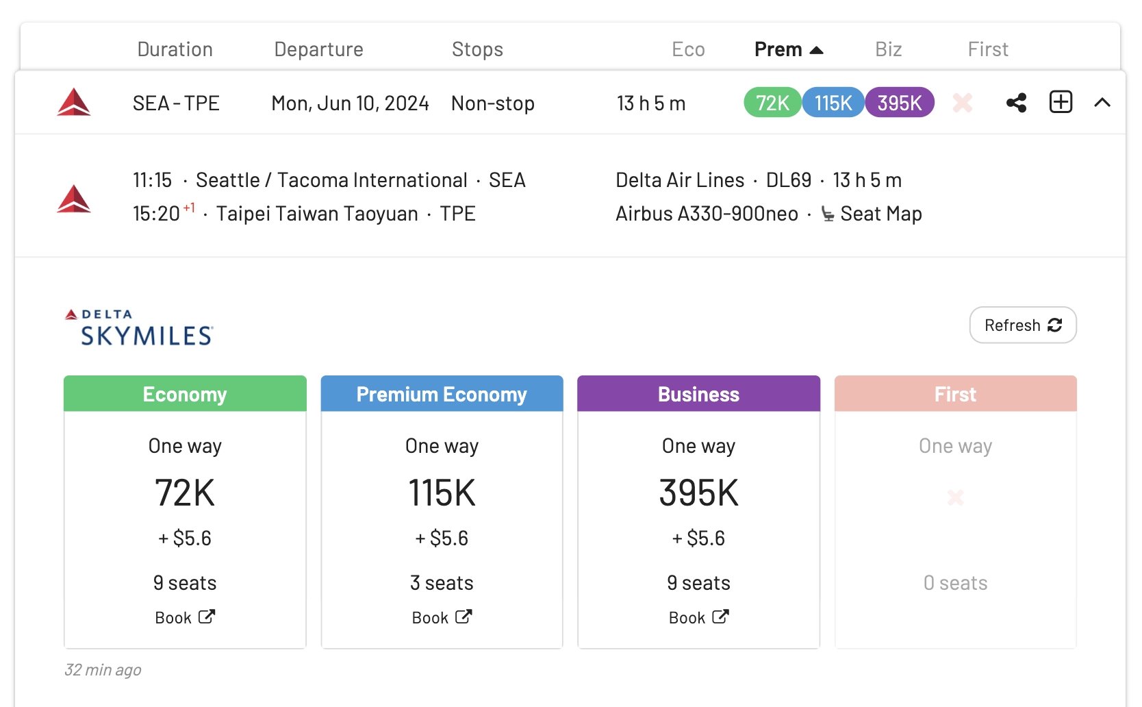1142x707 pixels.
Task: Click the SEA - TPE route text
Action: pyautogui.click(x=176, y=103)
